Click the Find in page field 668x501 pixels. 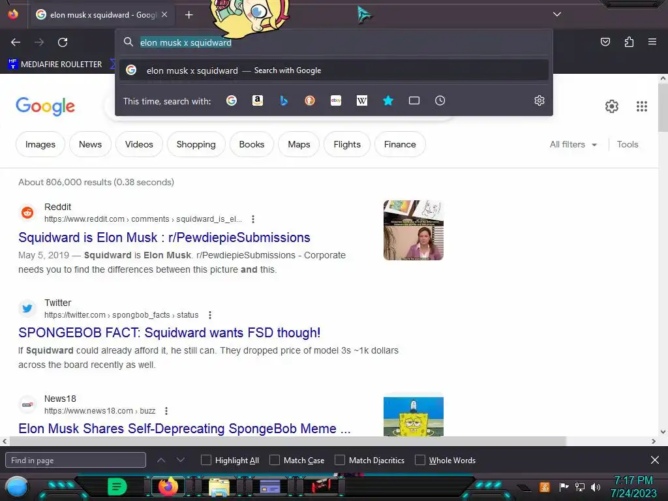(76, 460)
